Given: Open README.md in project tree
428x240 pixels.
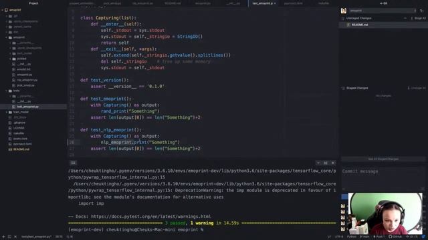Looking at the screenshot, I should (x=21, y=149).
